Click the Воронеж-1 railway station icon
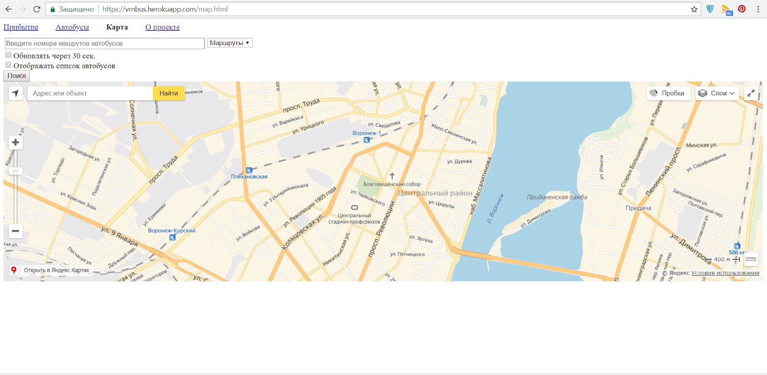The image size is (767, 375). coord(366,140)
